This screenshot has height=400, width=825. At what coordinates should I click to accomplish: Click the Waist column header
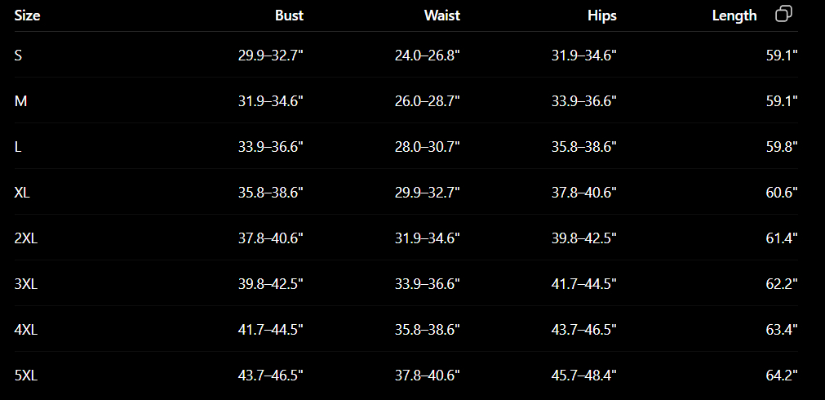[442, 16]
